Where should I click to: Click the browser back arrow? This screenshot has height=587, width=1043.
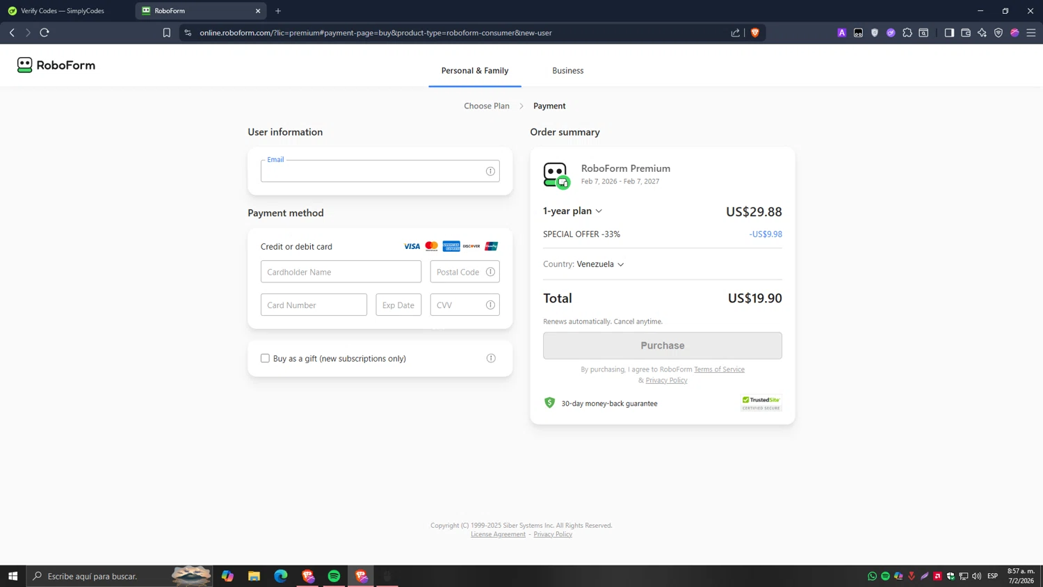(12, 33)
